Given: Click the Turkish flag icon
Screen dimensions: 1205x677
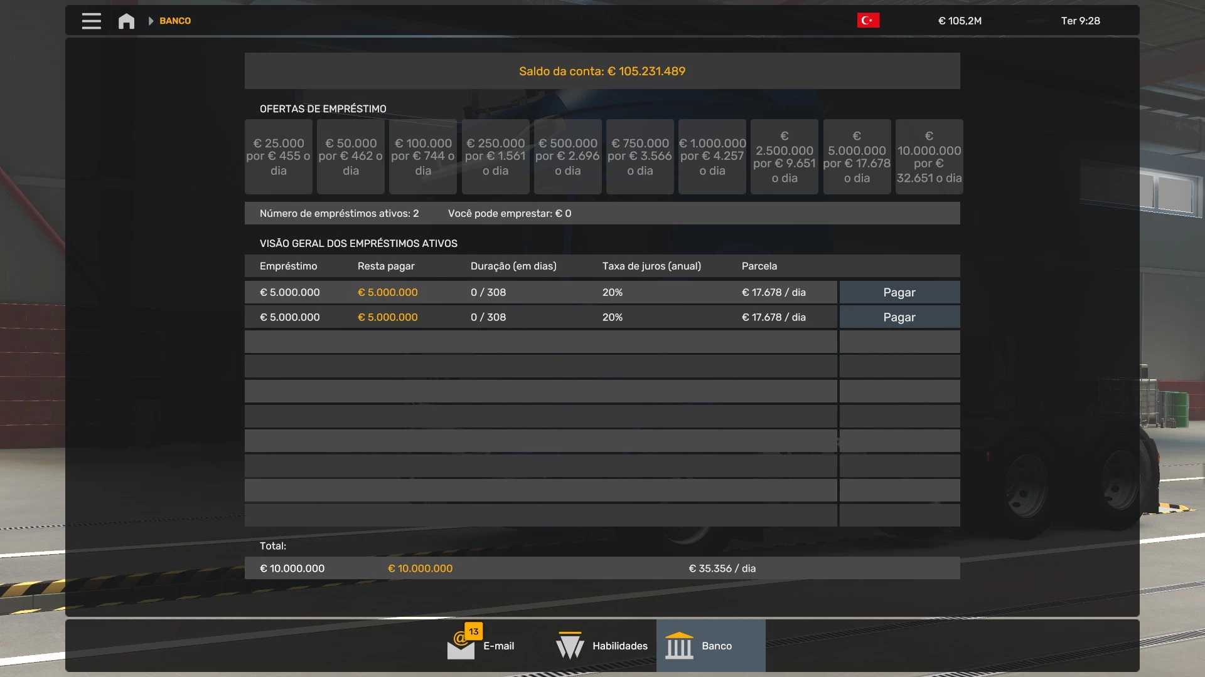Looking at the screenshot, I should pos(868,21).
